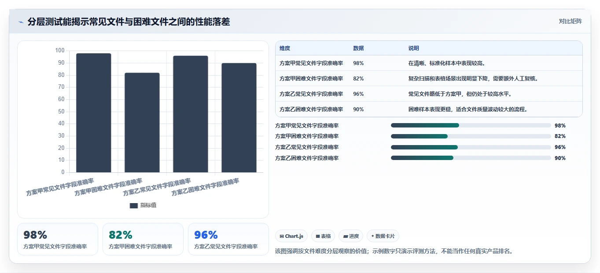Image resolution: width=600 pixels, height=273 pixels.
Task: Select table cell 方案乙困难文件字段准确率
Action: click(x=311, y=109)
